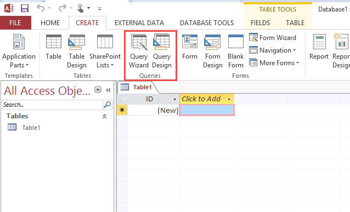The width and height of the screenshot is (350, 212).
Task: Expand the More Forms menu
Action: coord(274,63)
